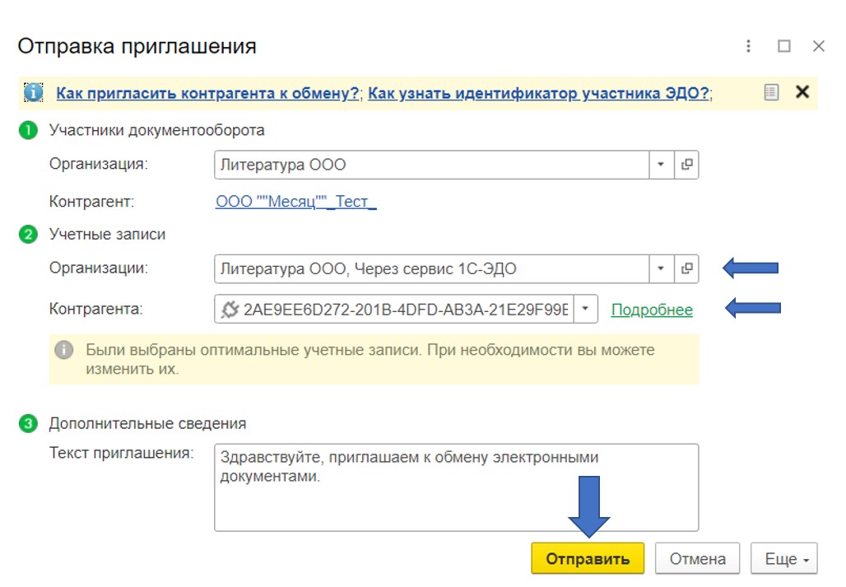Click the Контрагента identifier input field

pos(393,310)
